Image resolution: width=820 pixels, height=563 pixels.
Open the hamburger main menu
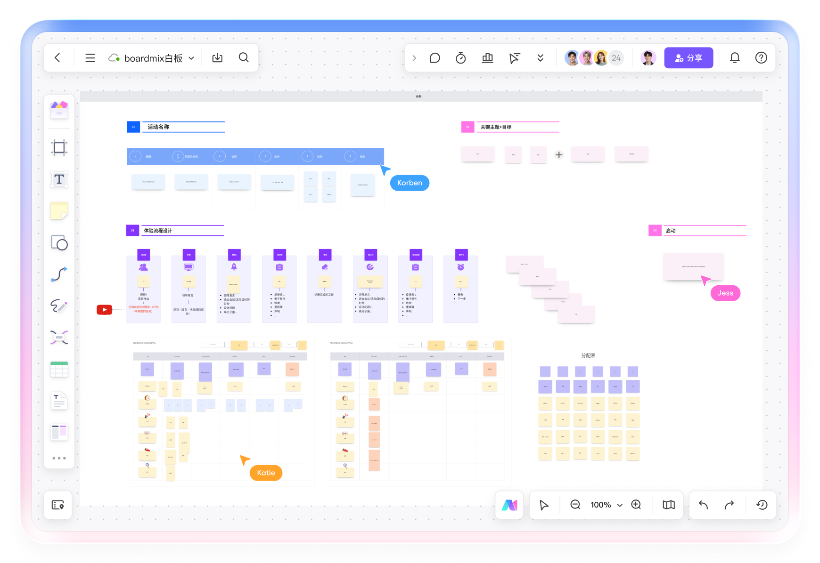90,58
